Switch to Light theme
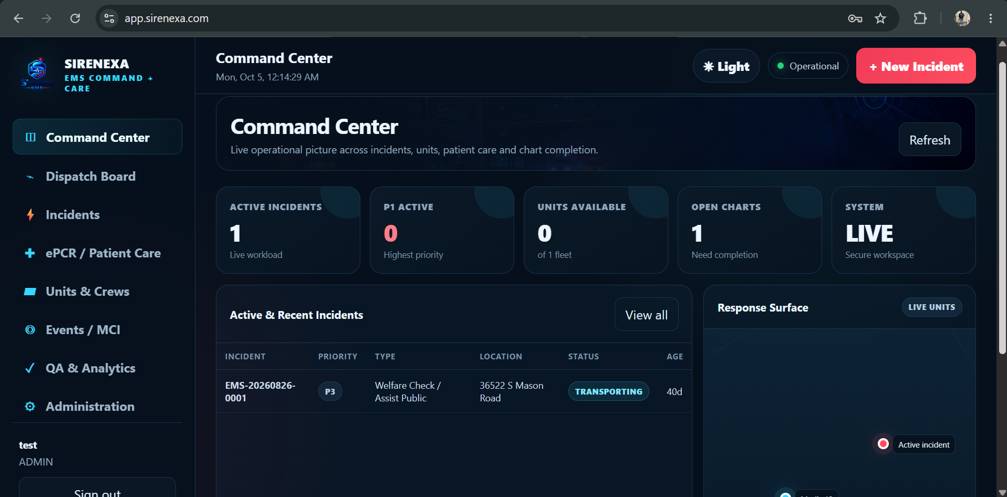 tap(726, 66)
